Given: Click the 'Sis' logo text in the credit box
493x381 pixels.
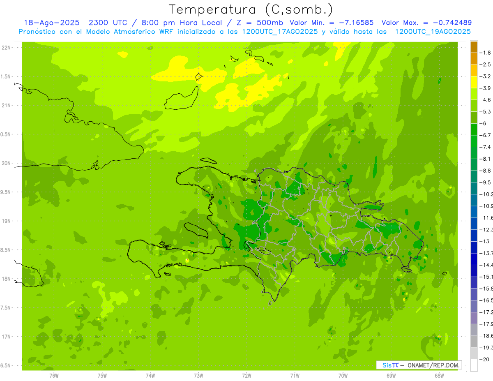Looking at the screenshot, I should (x=387, y=365).
